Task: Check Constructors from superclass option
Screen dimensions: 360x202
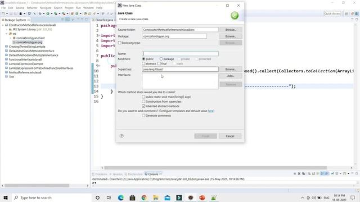Action: tap(143, 101)
